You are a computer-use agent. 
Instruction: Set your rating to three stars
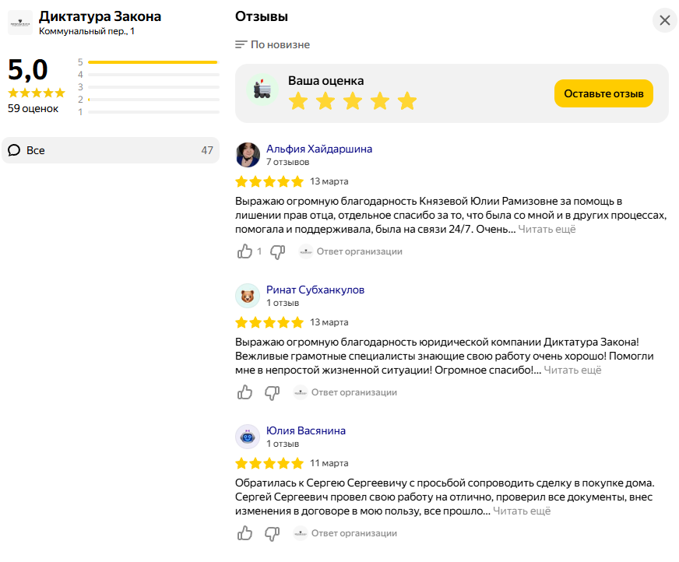353,101
